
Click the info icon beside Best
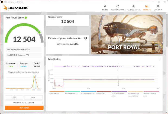tap(39, 63)
